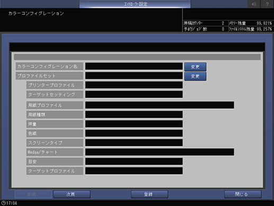Select the コントローラー設定 tab

pos(135,4)
